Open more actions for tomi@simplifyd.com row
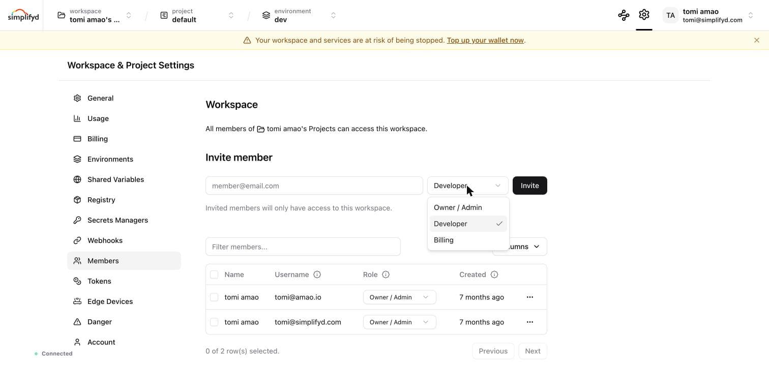The width and height of the screenshot is (769, 368). (x=530, y=322)
